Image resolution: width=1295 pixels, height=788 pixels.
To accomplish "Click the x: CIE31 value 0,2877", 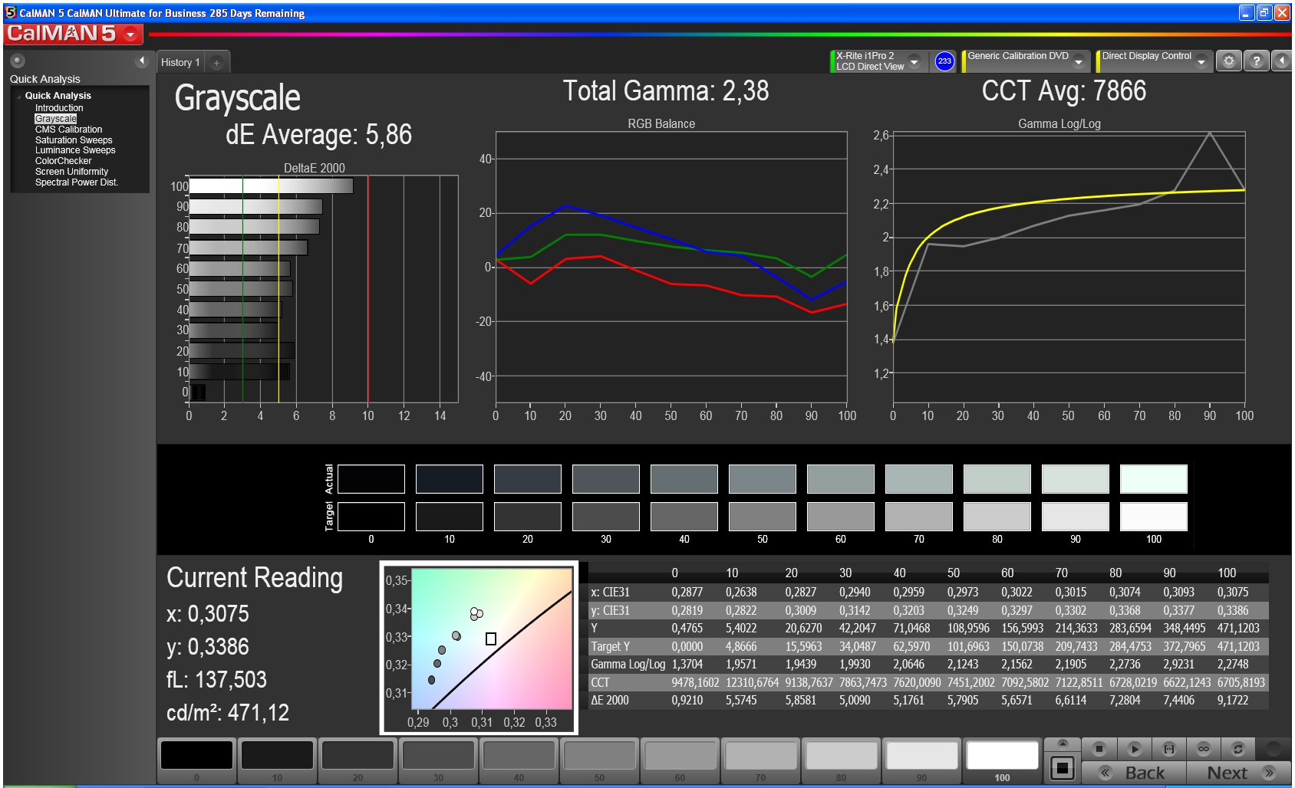I will point(687,593).
